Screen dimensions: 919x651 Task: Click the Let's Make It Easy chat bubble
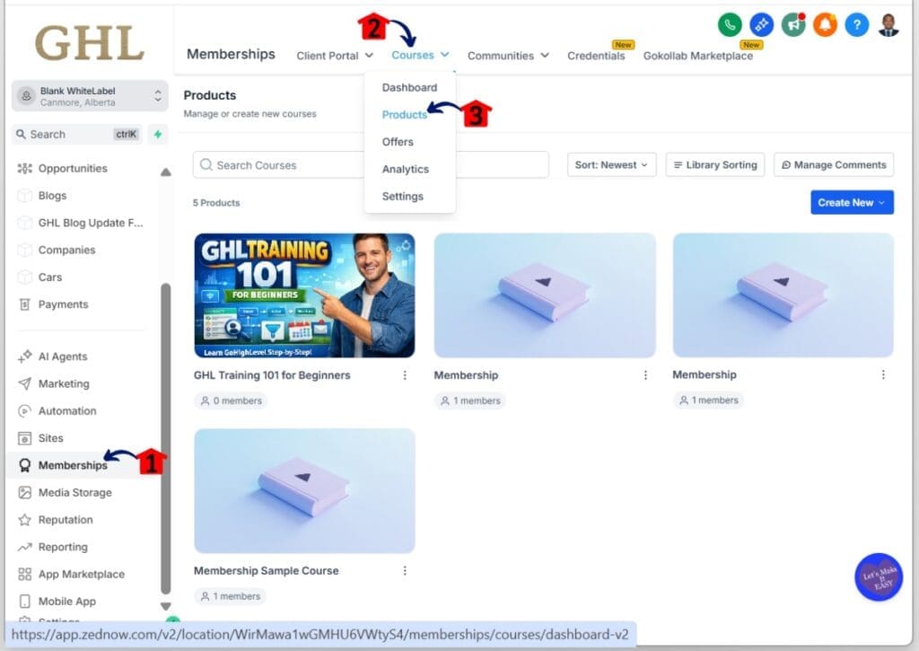click(x=879, y=577)
